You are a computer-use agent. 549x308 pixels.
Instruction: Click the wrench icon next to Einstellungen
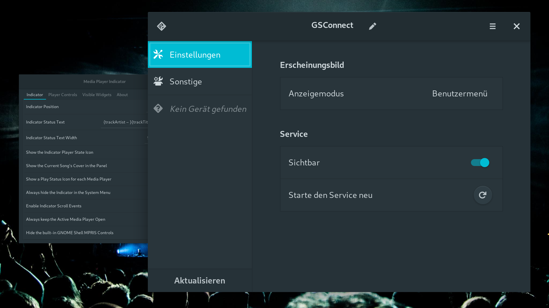(158, 54)
